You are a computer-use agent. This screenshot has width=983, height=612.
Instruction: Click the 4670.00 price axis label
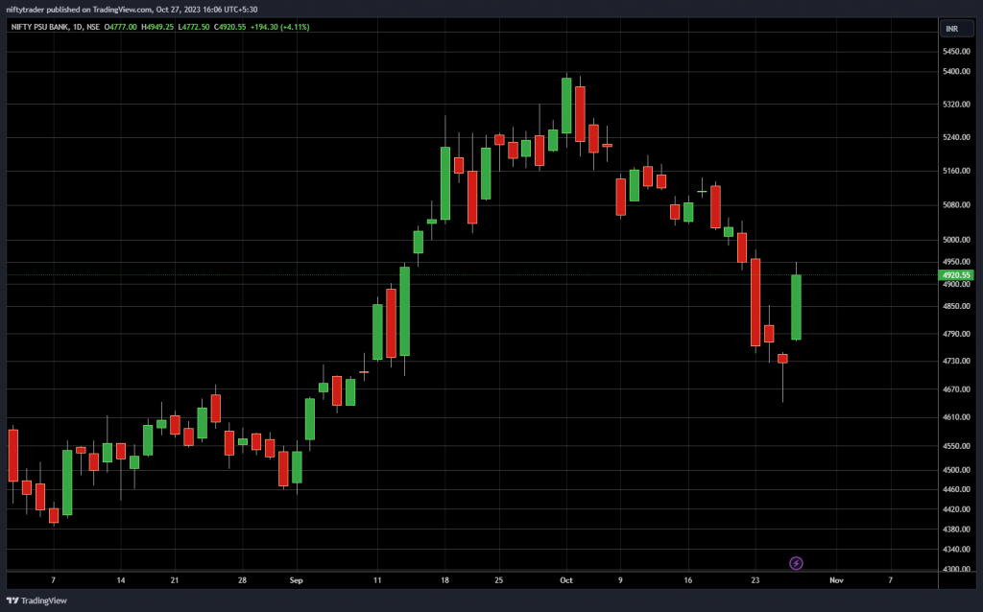(956, 389)
